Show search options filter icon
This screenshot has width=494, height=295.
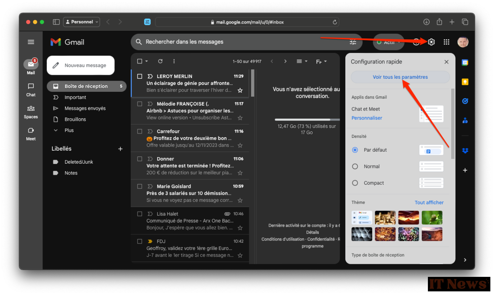(x=353, y=42)
